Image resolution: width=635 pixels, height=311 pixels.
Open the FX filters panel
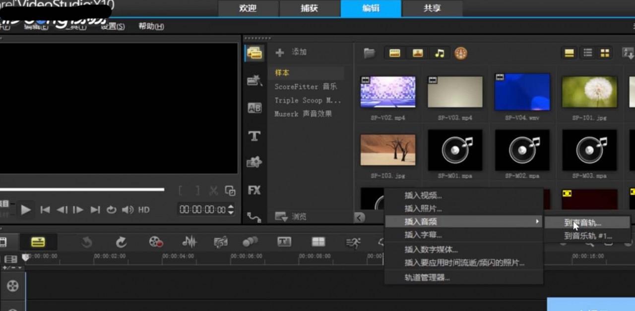point(254,190)
